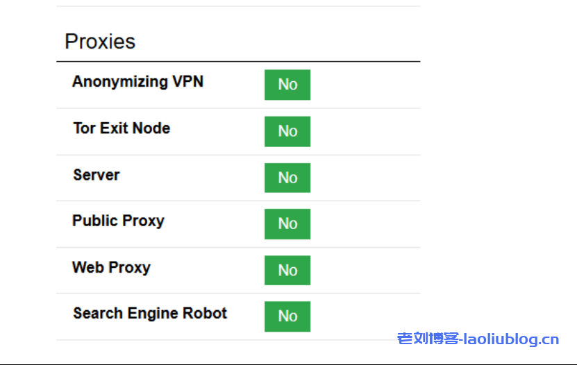The image size is (577, 365).
Task: Click the word VPN in the first row
Action: pyautogui.click(x=187, y=82)
